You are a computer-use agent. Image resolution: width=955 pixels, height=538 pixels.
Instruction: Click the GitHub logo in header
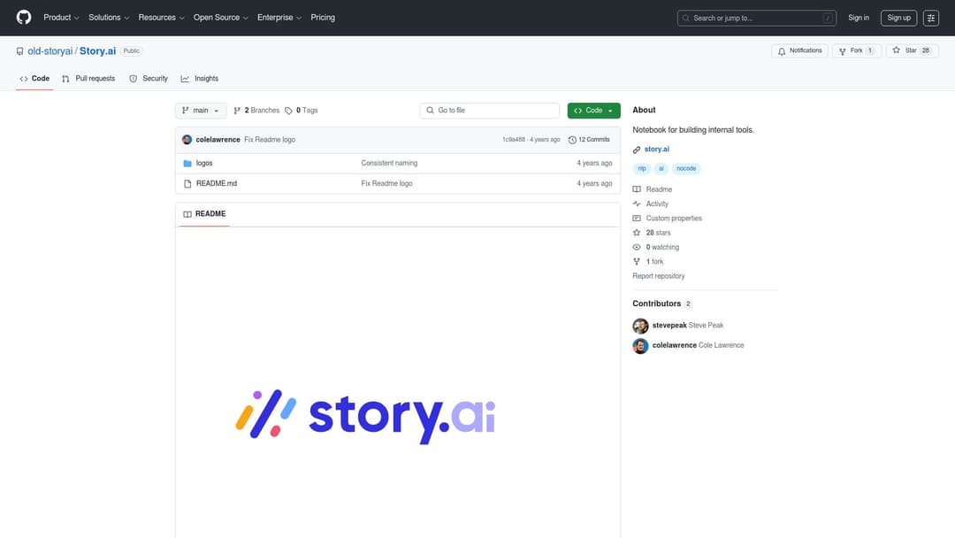pos(24,18)
